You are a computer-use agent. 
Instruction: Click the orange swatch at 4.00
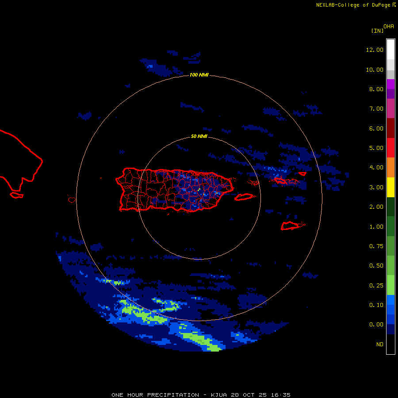(390, 168)
